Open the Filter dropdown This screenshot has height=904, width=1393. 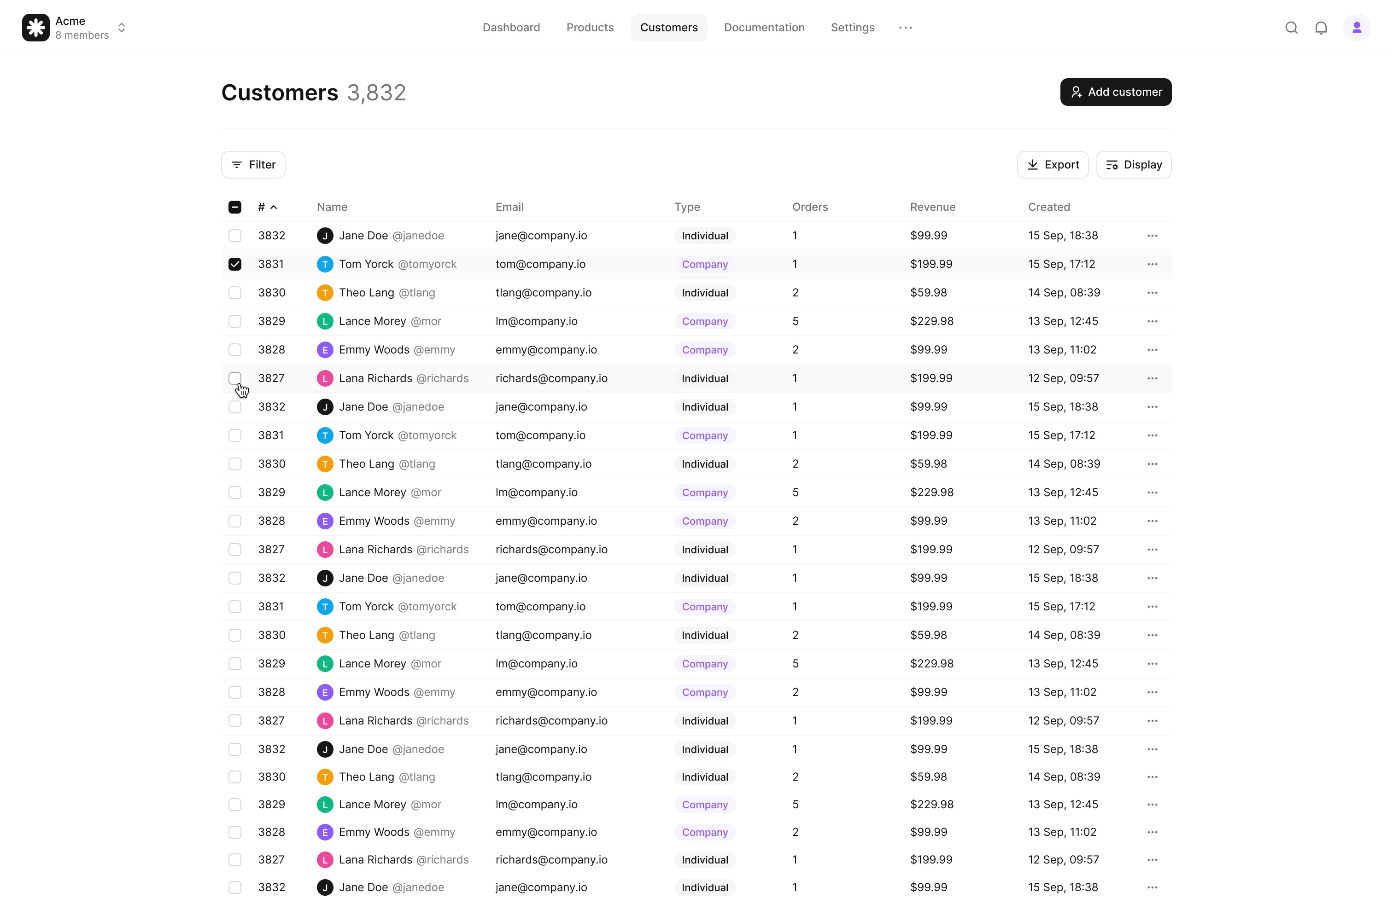click(253, 165)
